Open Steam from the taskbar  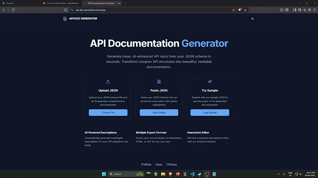(200, 174)
